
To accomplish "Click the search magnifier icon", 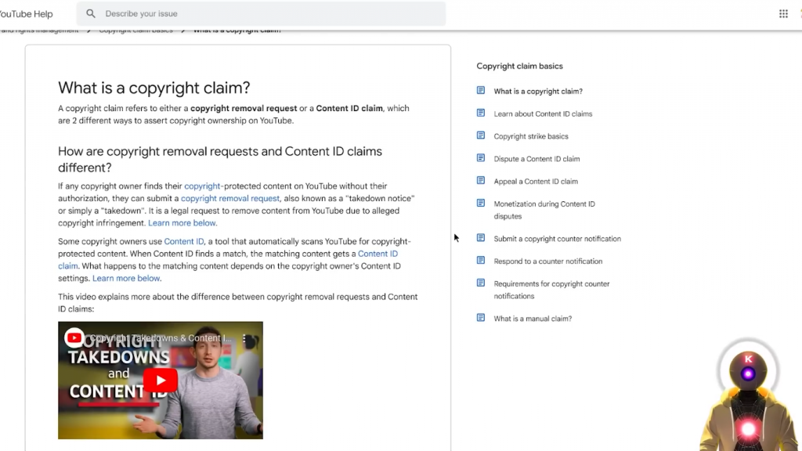I will click(91, 13).
